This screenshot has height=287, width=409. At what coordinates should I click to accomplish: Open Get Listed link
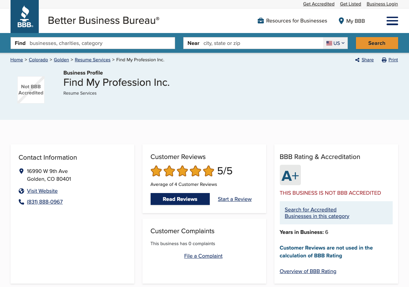351,4
